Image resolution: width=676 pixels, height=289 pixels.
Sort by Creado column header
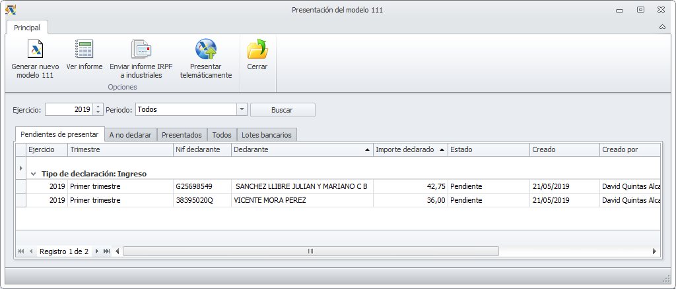[x=564, y=149]
